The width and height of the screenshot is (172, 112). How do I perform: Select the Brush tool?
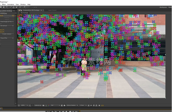point(11,7)
